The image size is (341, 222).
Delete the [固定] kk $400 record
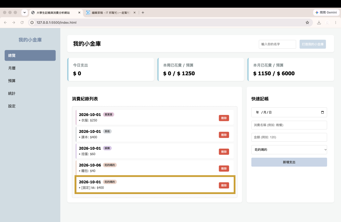224,185
